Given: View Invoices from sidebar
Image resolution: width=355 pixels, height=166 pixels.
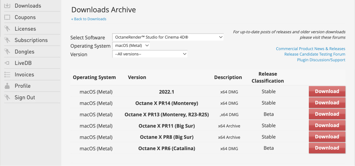Looking at the screenshot, I should [24, 74].
